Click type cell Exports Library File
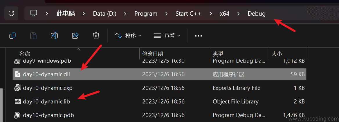Viewport: 339px width, 122px height. point(237,88)
